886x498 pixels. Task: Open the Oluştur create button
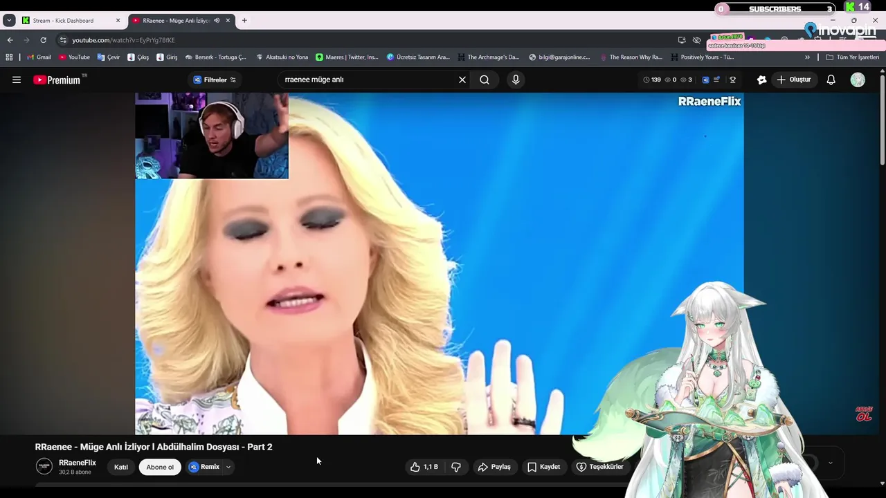click(793, 80)
